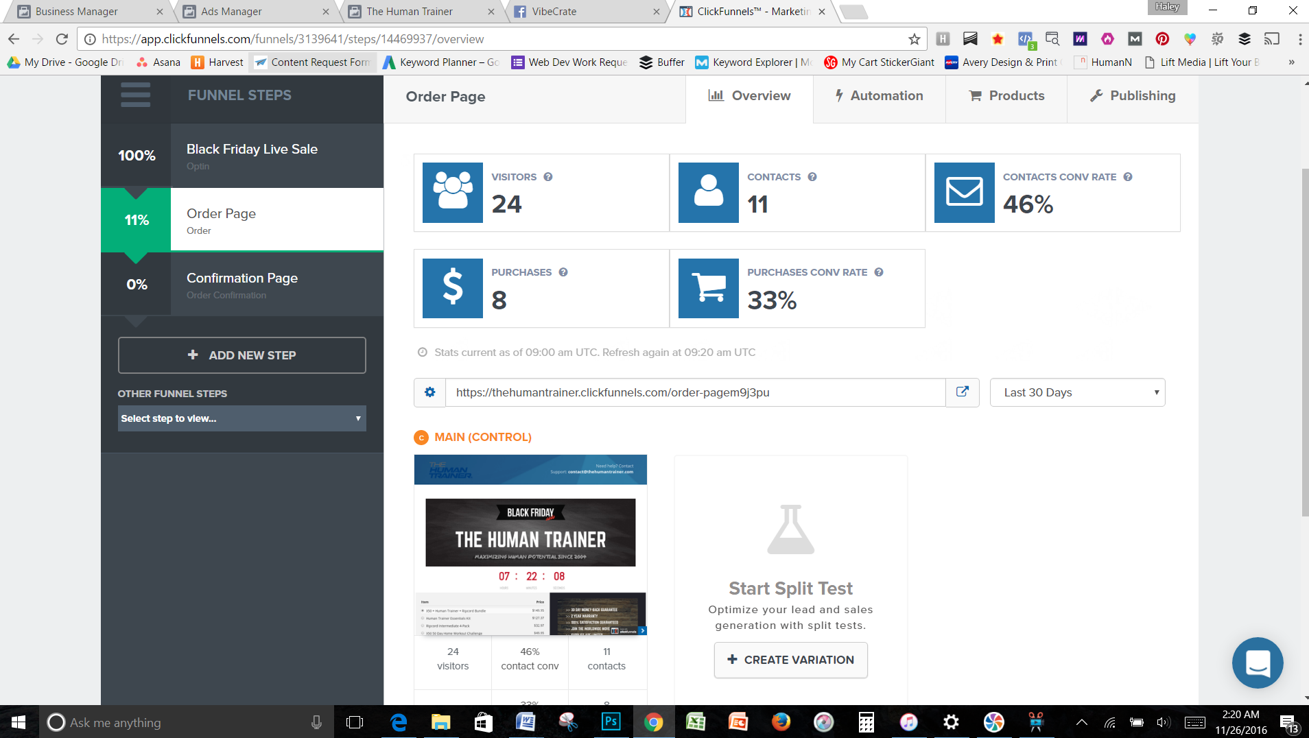The width and height of the screenshot is (1309, 738).
Task: Reload the page in the browser
Action: (x=62, y=39)
